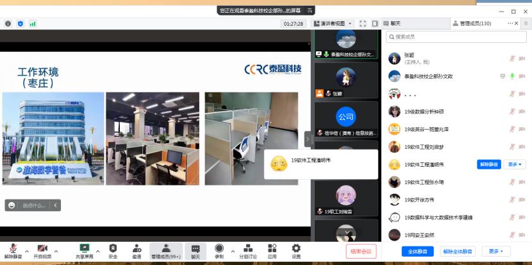
Task: Open Settings gear in meeting toolbar
Action: tap(295, 249)
